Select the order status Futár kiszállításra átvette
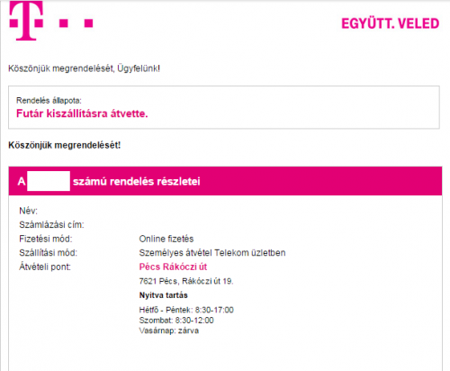The width and height of the screenshot is (450, 371). [82, 113]
